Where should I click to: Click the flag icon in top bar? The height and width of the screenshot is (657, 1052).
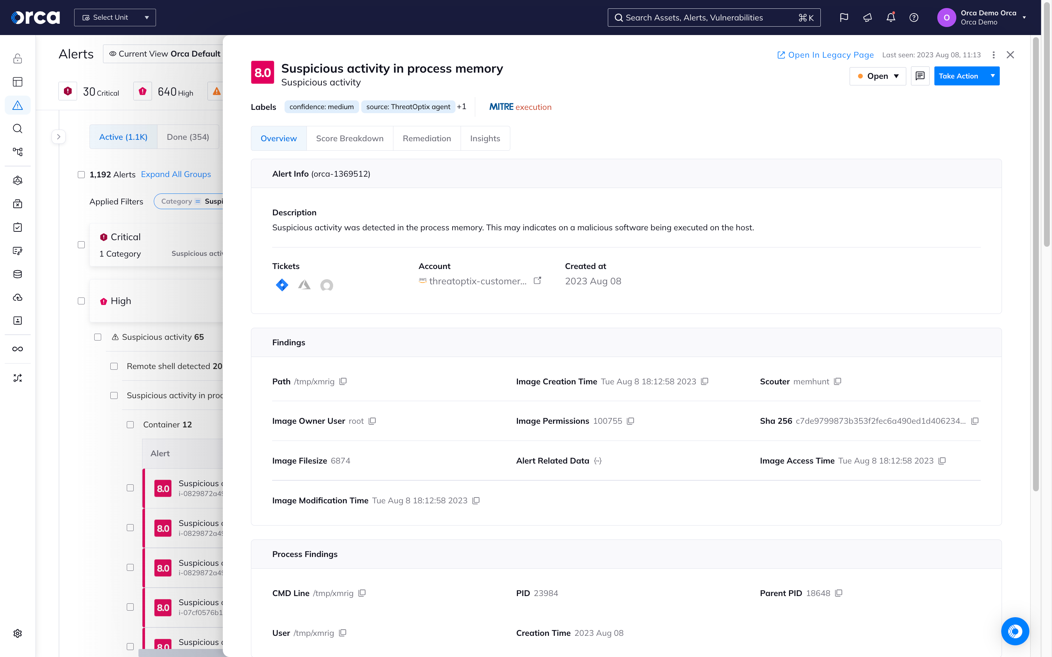844,18
